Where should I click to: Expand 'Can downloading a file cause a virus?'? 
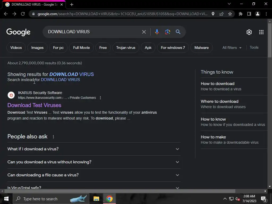[x=94, y=175]
